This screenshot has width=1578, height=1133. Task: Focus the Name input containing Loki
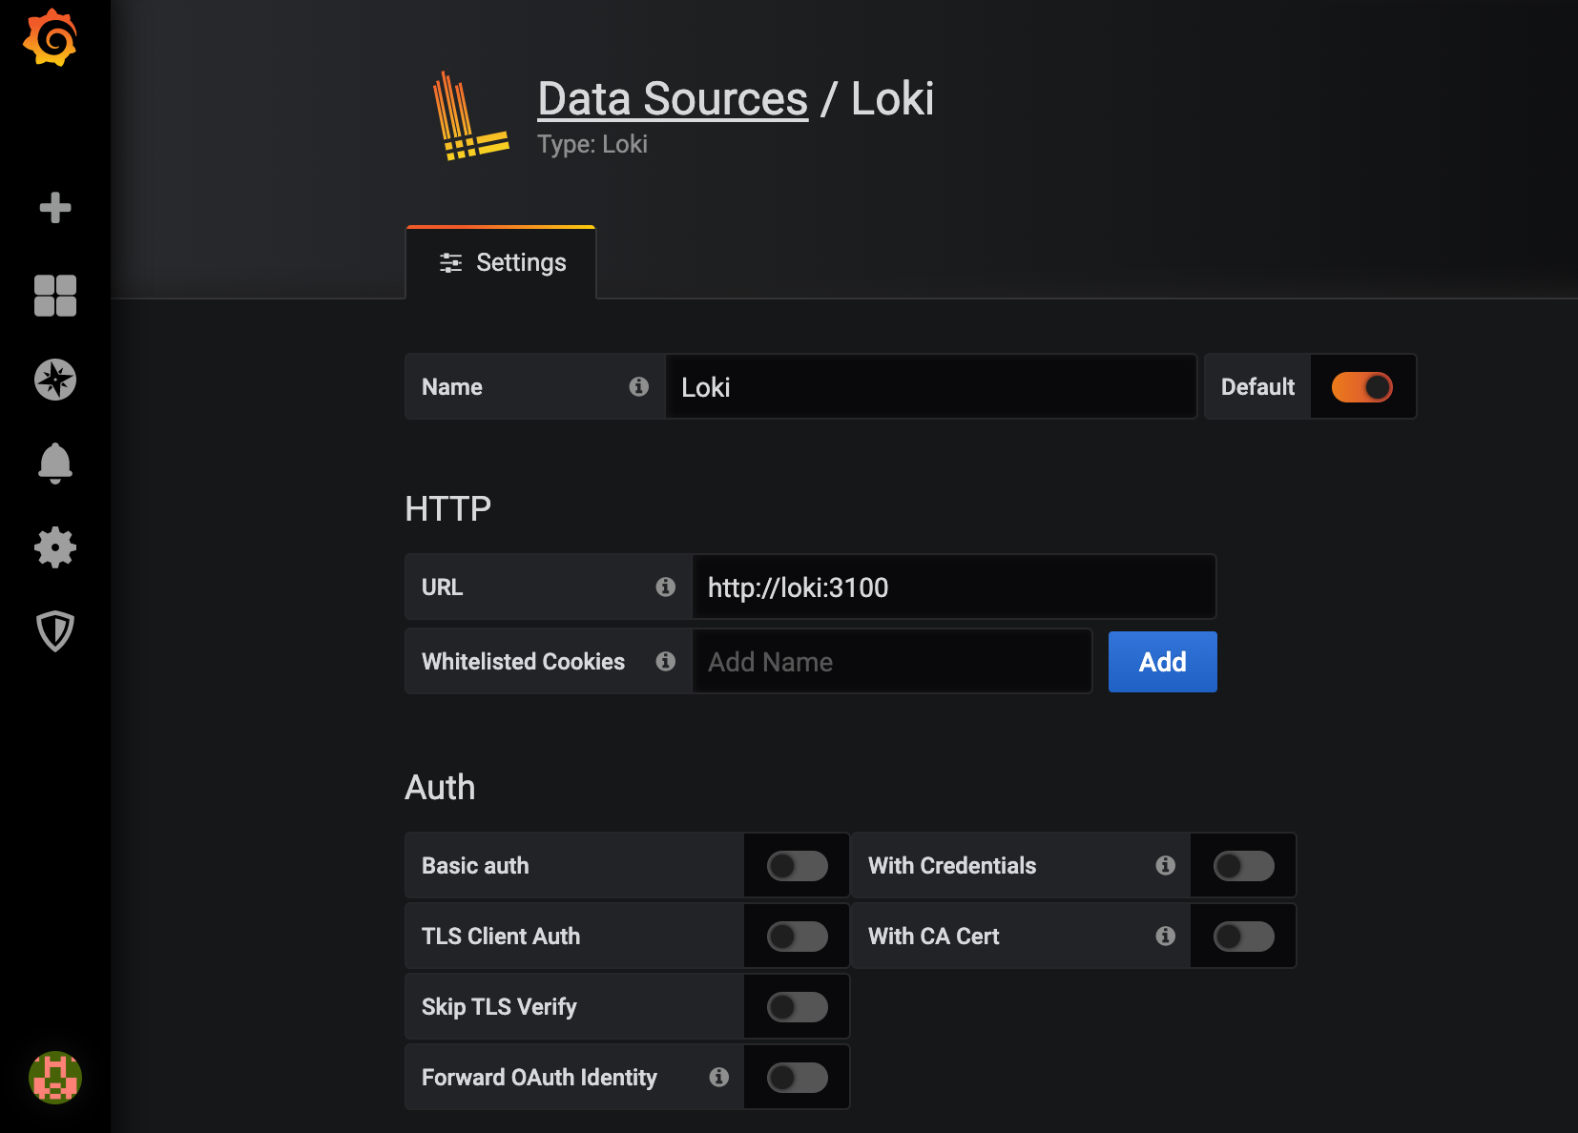(931, 386)
